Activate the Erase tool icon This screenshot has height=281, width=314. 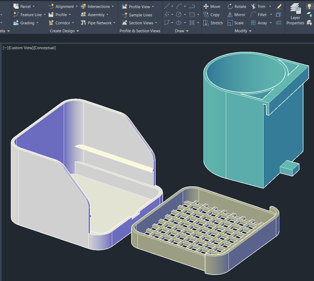[x=279, y=6]
